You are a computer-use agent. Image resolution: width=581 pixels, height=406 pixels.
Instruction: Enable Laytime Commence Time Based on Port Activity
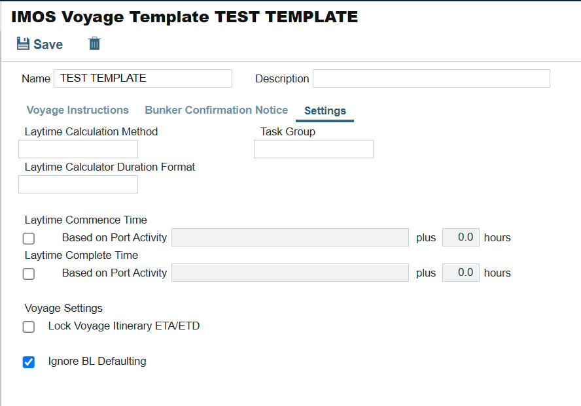tap(29, 239)
